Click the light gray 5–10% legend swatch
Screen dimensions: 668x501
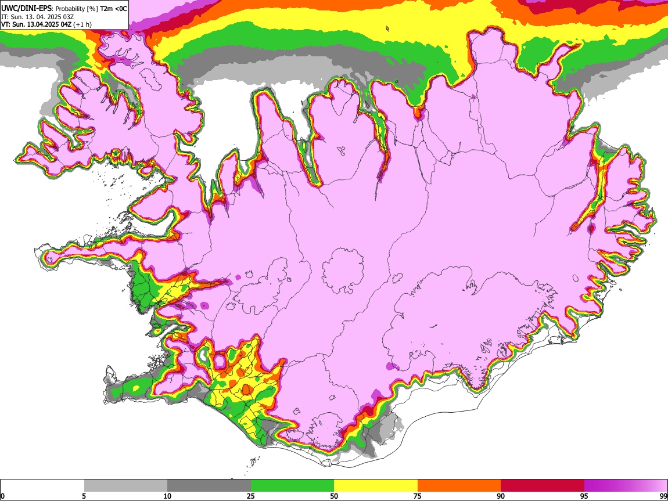[125, 485]
